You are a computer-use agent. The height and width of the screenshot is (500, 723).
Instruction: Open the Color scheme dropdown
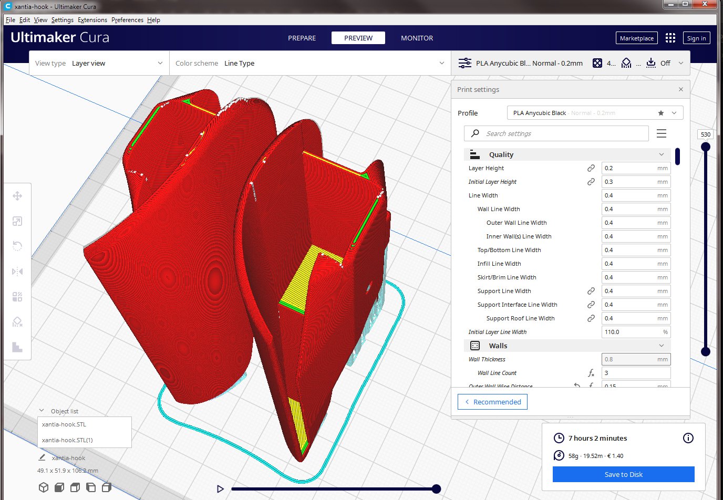click(x=310, y=63)
